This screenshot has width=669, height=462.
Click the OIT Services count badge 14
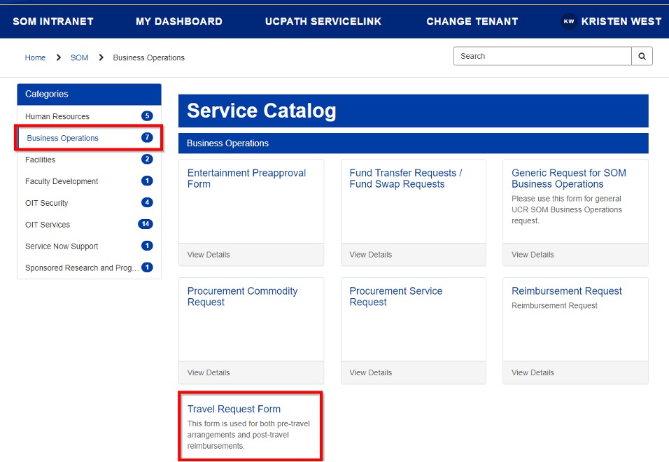pos(146,225)
